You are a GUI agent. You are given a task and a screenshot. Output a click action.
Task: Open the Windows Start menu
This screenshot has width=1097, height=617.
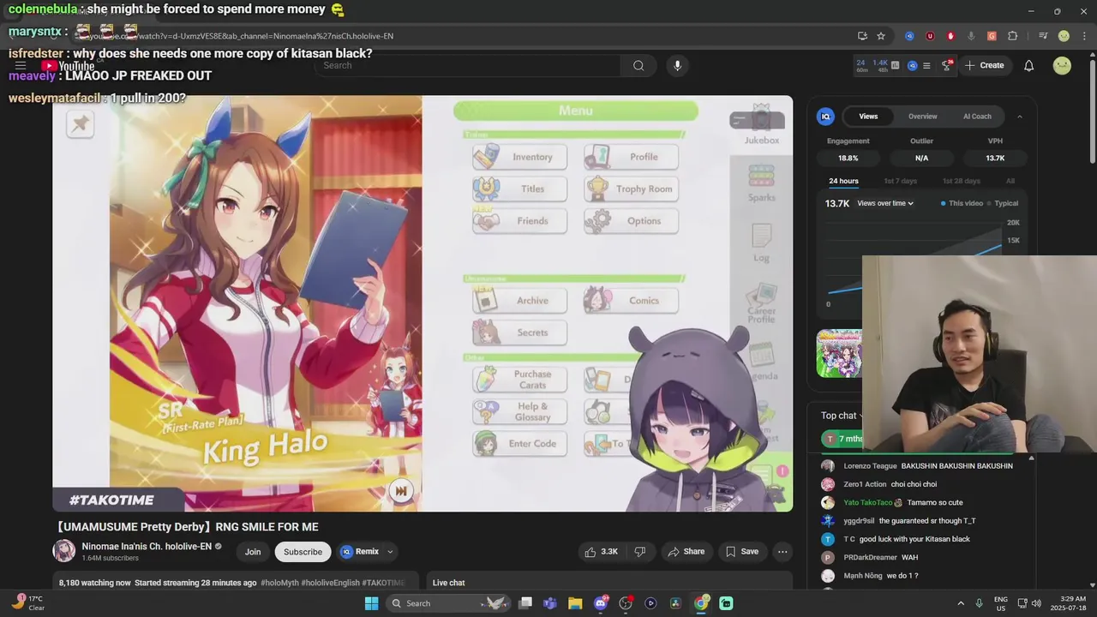[371, 603]
